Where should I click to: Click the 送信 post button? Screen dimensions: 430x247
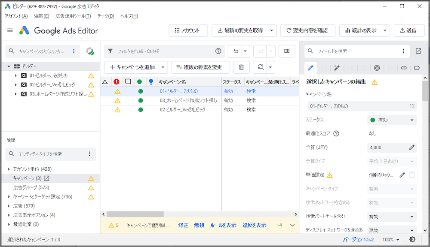[408, 30]
